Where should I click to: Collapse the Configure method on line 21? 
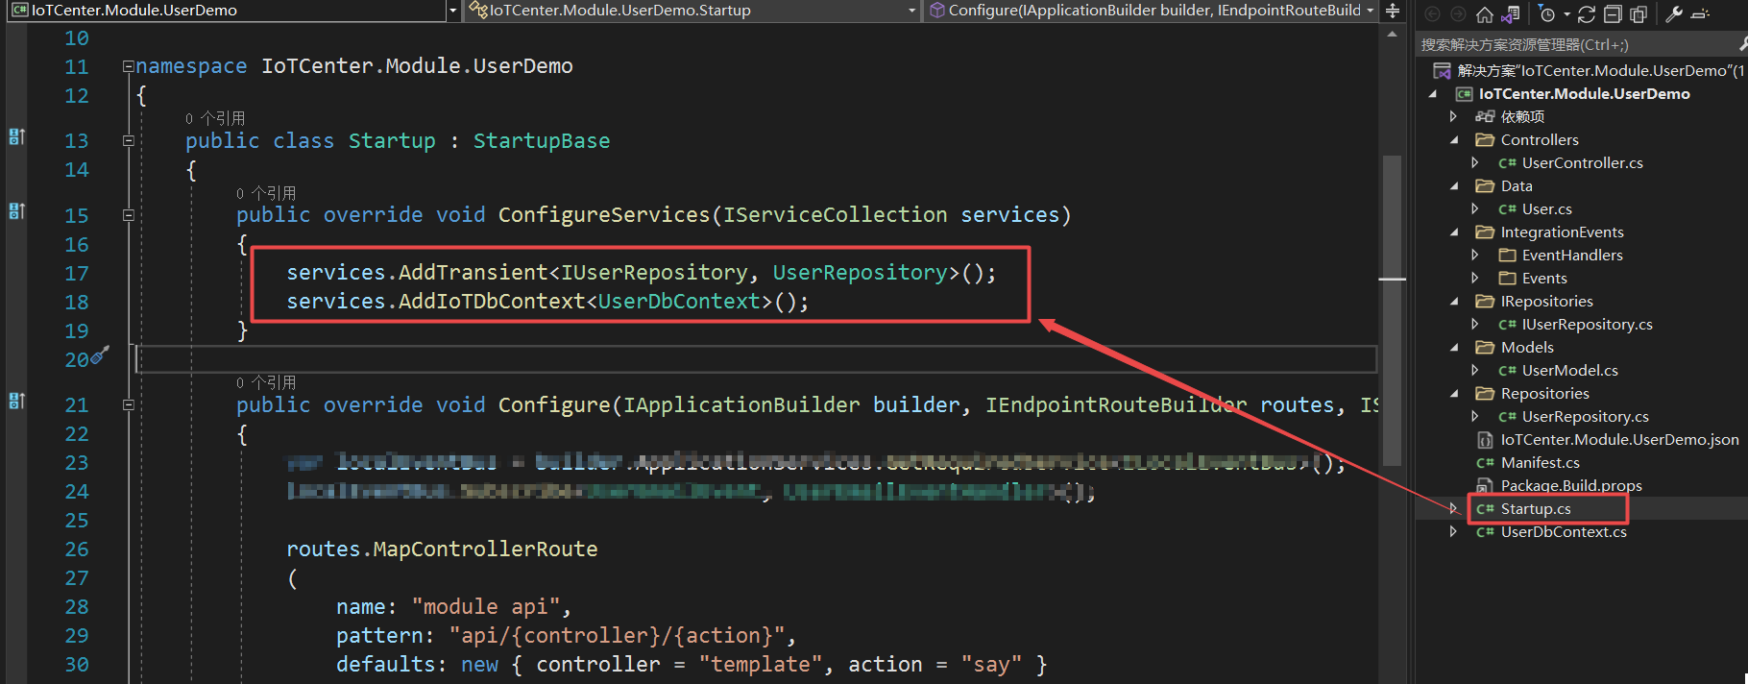[128, 404]
